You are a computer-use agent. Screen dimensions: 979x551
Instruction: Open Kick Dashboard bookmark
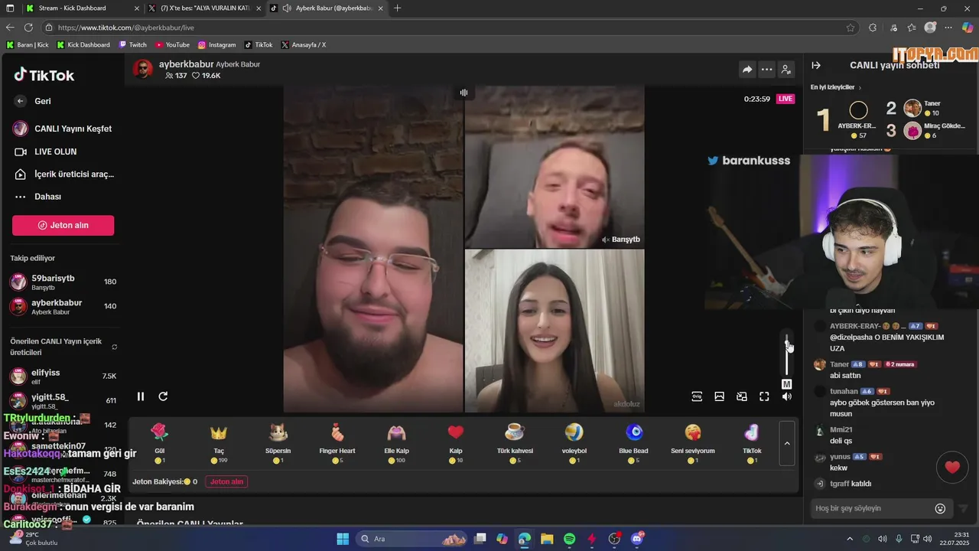tap(83, 44)
